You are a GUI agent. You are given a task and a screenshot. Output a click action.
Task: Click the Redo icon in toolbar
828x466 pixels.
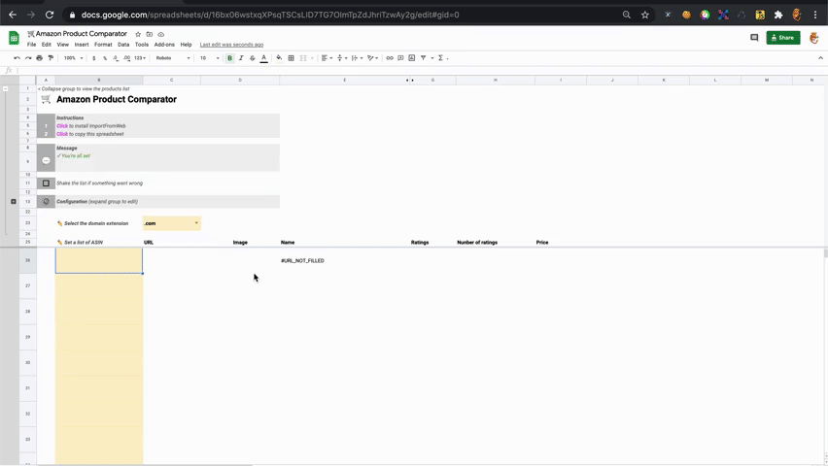click(x=28, y=58)
